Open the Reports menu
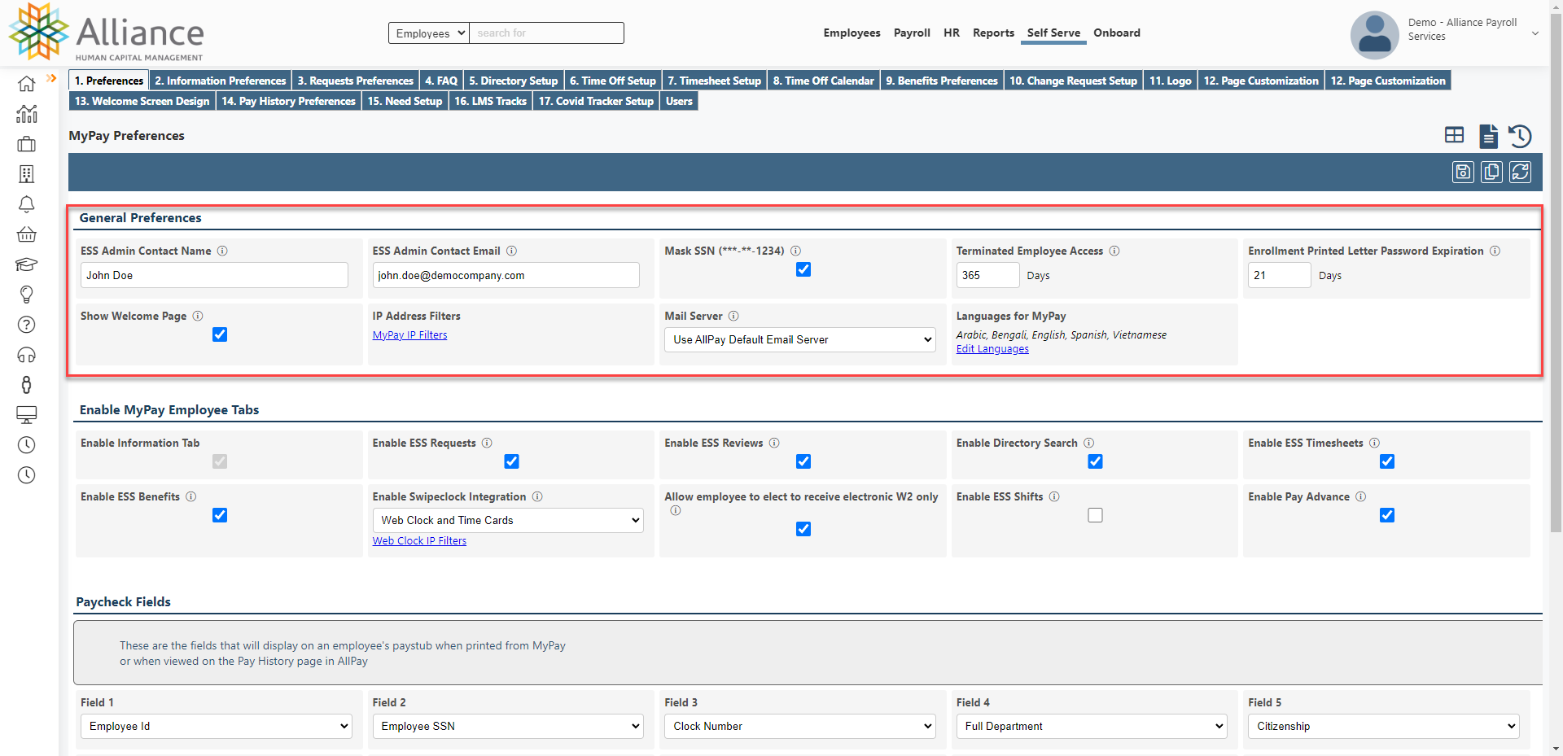Image resolution: width=1563 pixels, height=756 pixels. pyautogui.click(x=993, y=33)
